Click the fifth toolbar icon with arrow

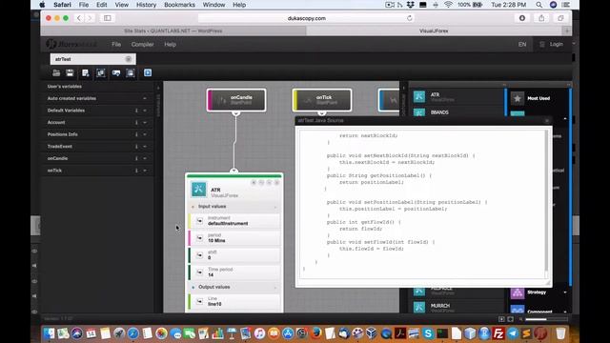[x=116, y=72]
